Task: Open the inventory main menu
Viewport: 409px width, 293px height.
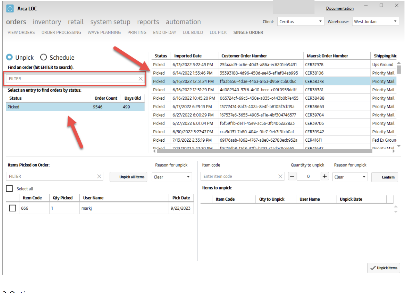Action: click(x=47, y=22)
